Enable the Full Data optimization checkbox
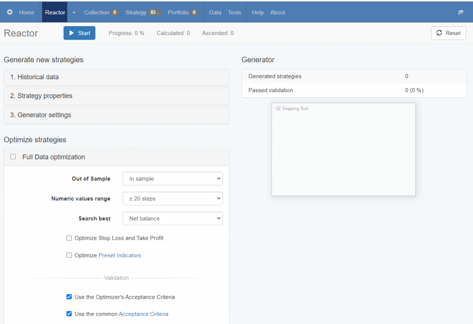The height and width of the screenshot is (324, 473). (13, 157)
